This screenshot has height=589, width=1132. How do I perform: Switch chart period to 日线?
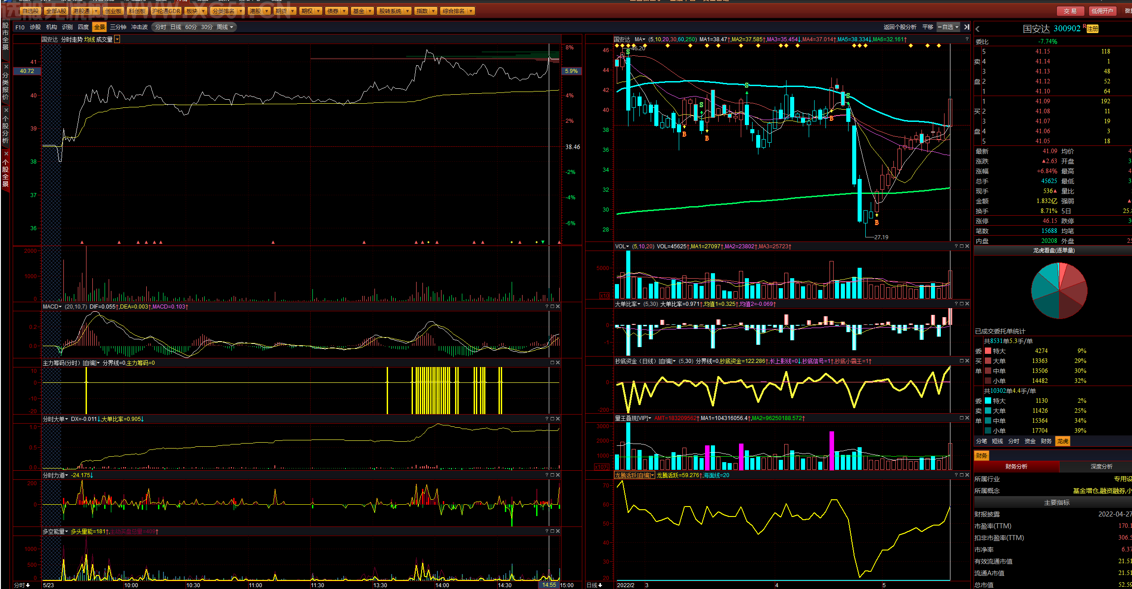tap(176, 27)
